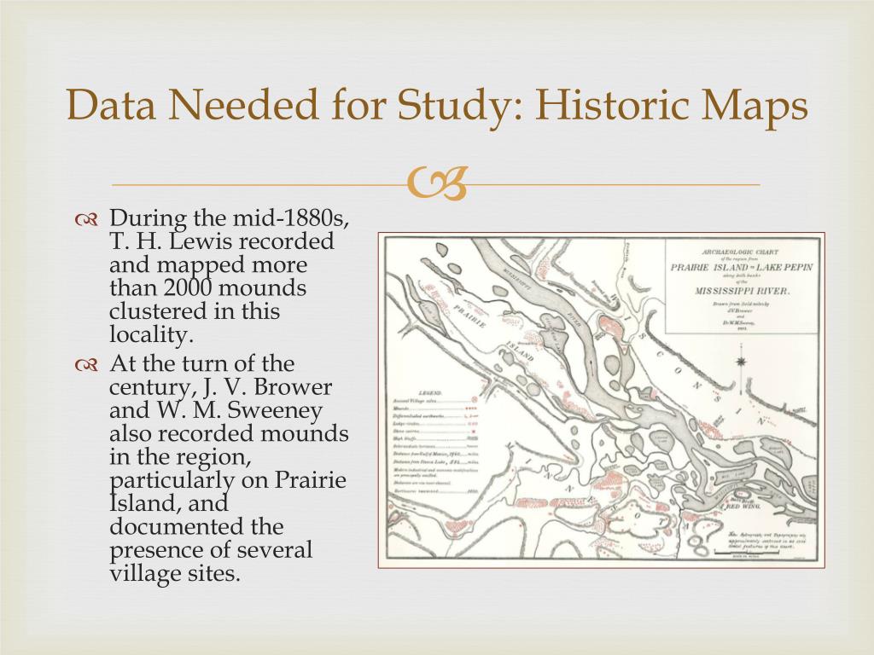Click the map title 'PRAIRIE ISLAND – LAKE PEPIN'
This screenshot has width=874, height=655.
click(742, 267)
